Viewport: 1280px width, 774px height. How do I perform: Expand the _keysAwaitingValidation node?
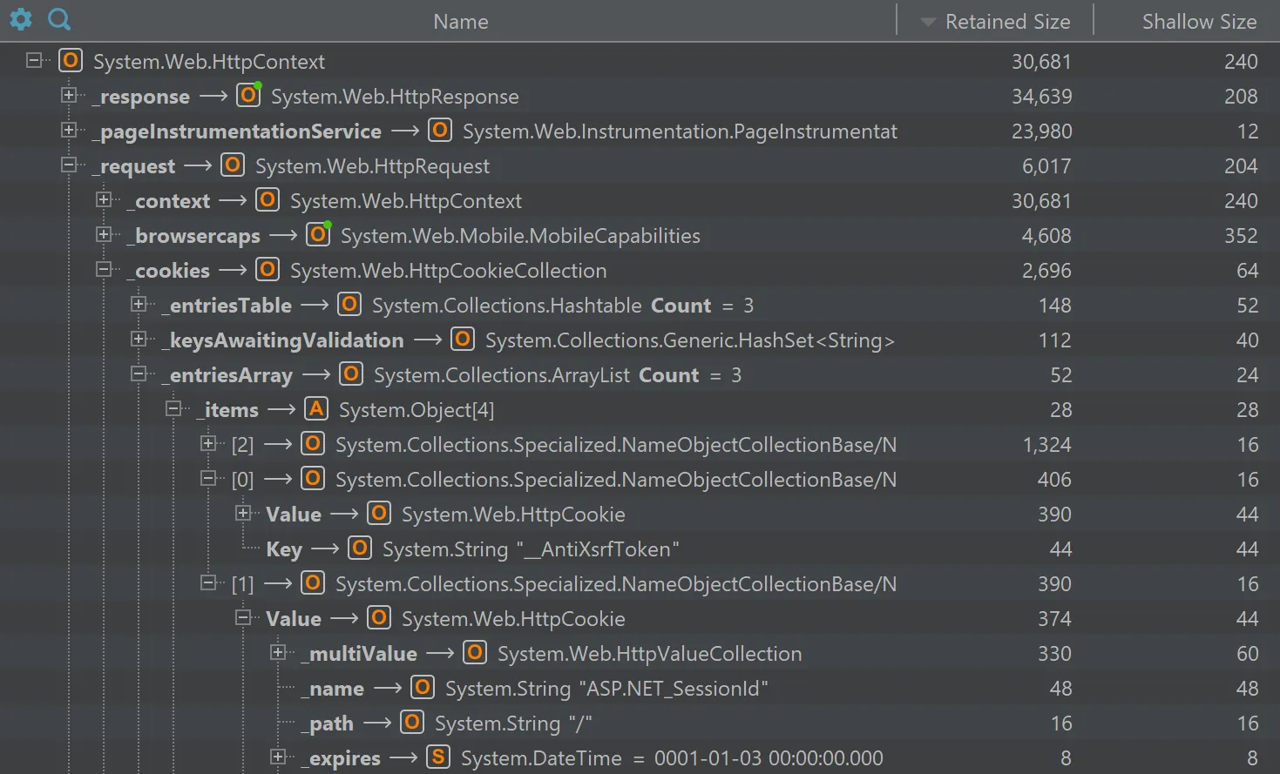[x=139, y=339]
